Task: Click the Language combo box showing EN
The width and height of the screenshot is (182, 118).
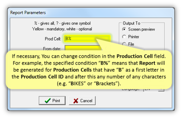Action: click(154, 88)
